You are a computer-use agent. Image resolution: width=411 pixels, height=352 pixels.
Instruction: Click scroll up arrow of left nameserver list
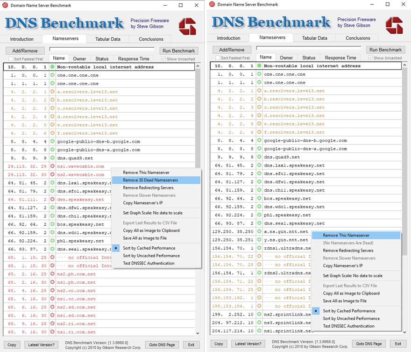pos(198,66)
